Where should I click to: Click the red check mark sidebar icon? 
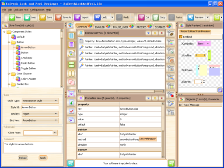[x=71, y=111]
